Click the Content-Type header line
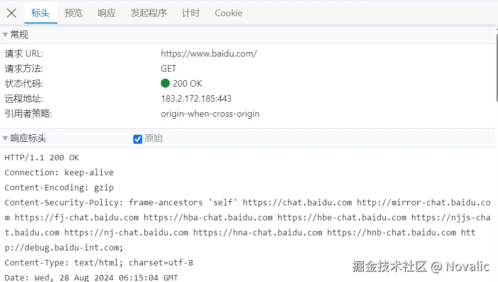This screenshot has height=282, width=498. [x=99, y=262]
